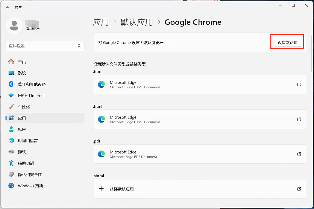The width and height of the screenshot is (314, 209).
Task: Open 隐私和安全性 settings
Action: (45, 174)
